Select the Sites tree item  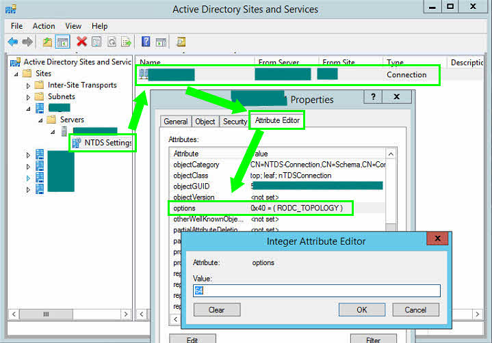43,73
